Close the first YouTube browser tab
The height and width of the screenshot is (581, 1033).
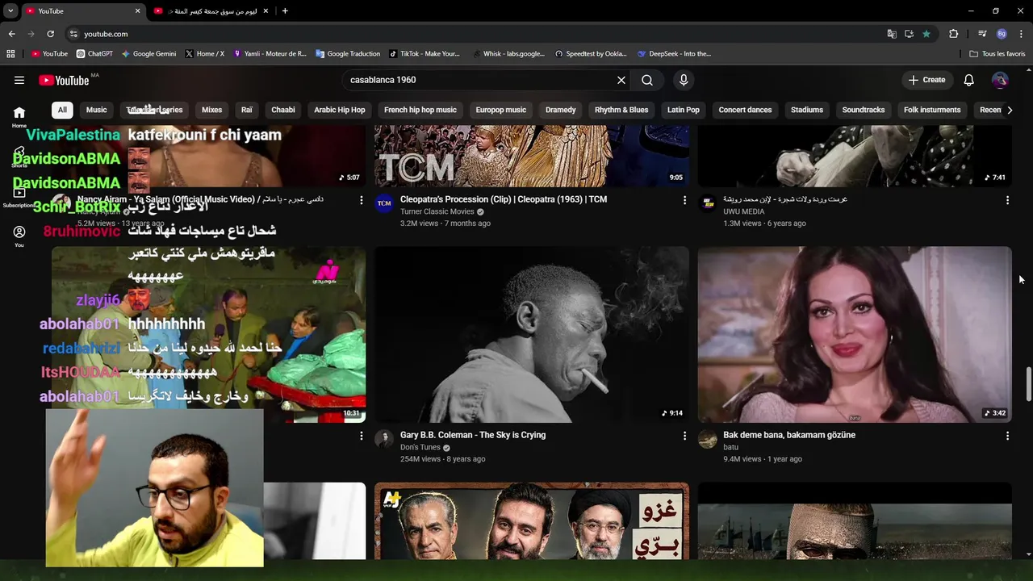point(137,11)
